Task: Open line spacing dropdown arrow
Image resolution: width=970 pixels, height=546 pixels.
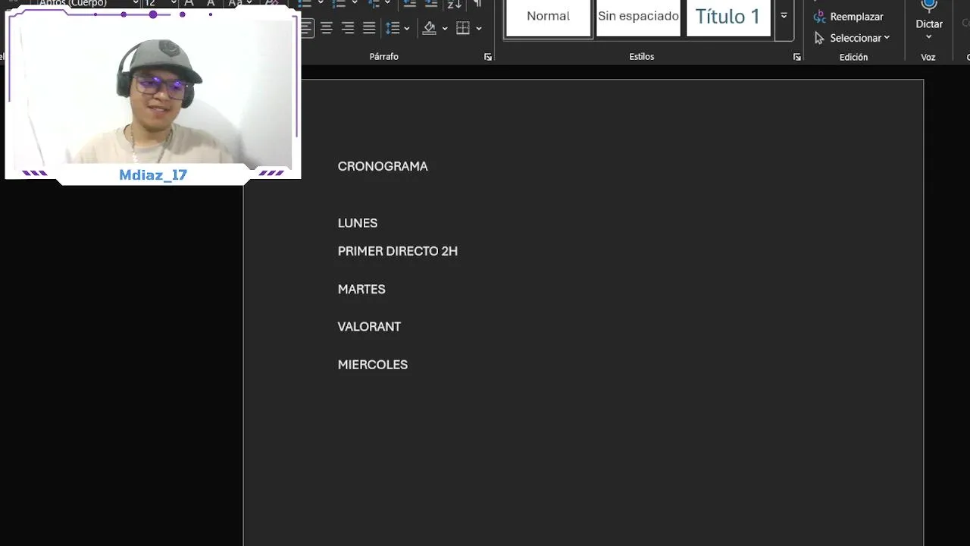Action: (407, 29)
